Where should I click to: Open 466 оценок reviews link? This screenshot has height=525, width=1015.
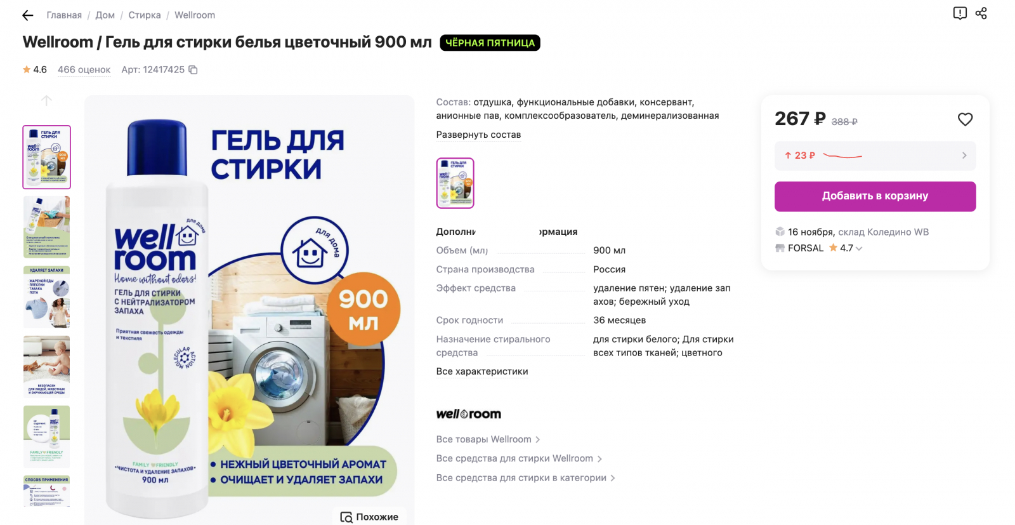tap(84, 70)
